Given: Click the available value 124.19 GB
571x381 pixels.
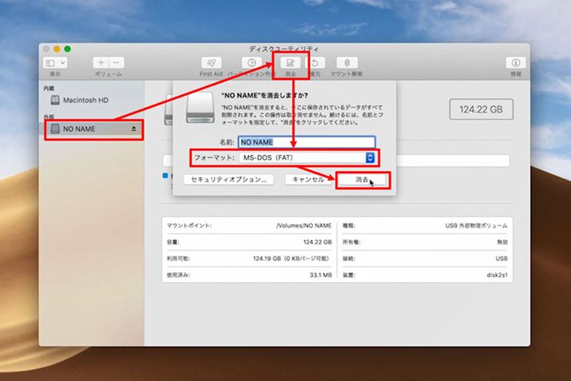Looking at the screenshot, I should coord(291,259).
